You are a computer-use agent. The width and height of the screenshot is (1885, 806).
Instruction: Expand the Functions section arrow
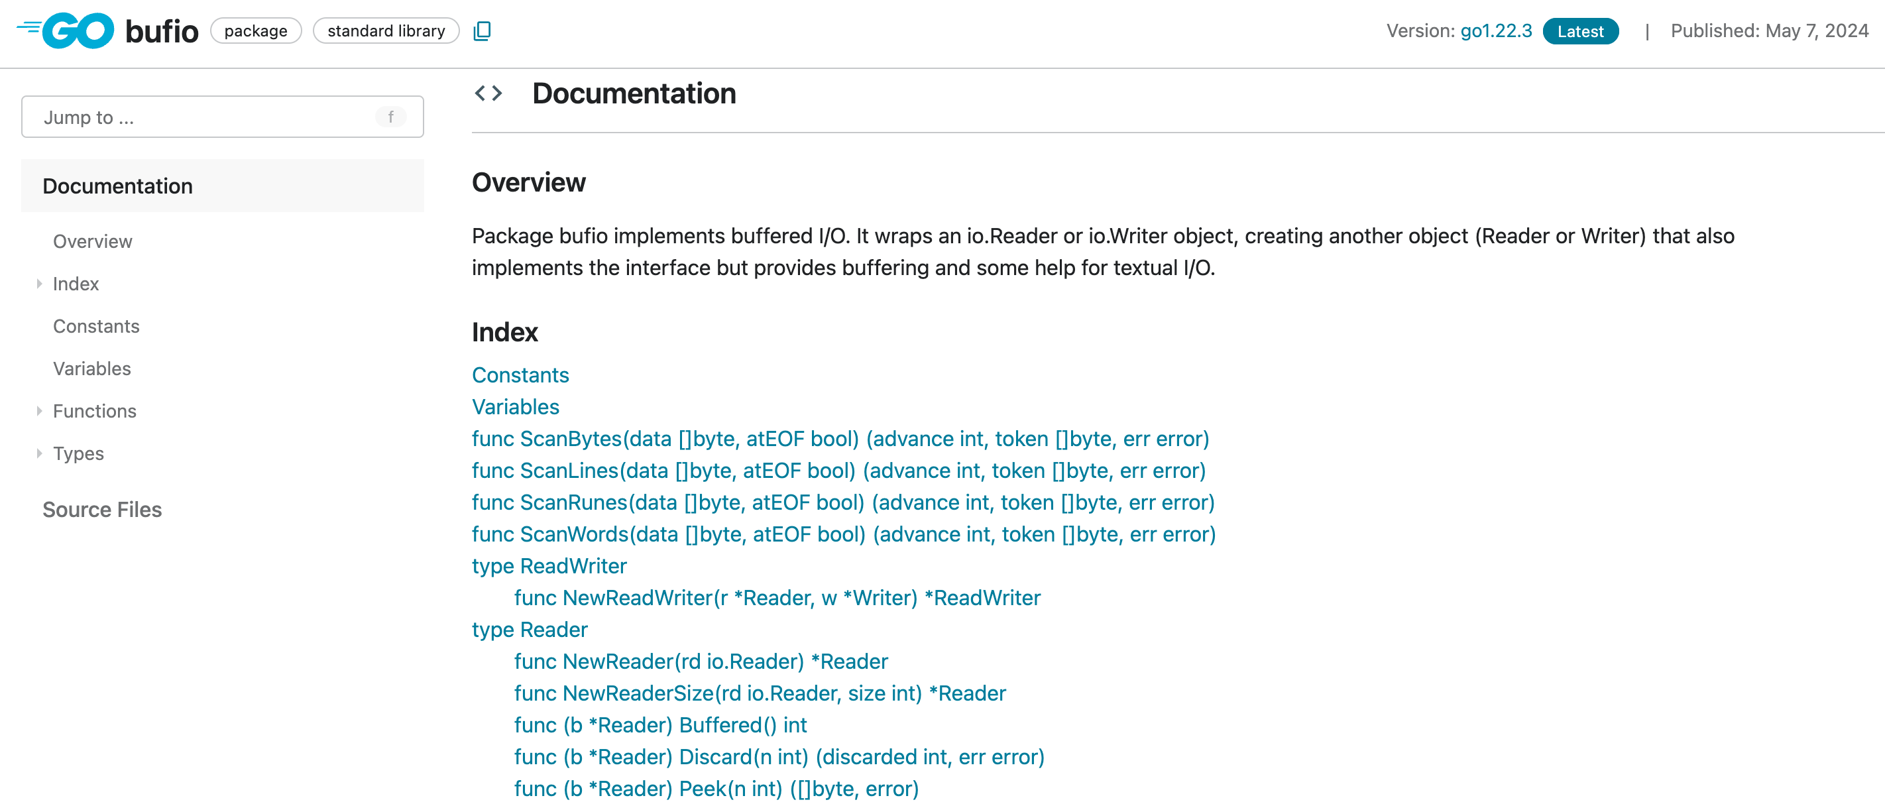pos(40,412)
